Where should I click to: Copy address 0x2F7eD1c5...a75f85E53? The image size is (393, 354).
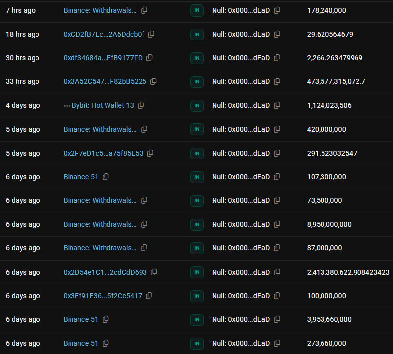(150, 153)
